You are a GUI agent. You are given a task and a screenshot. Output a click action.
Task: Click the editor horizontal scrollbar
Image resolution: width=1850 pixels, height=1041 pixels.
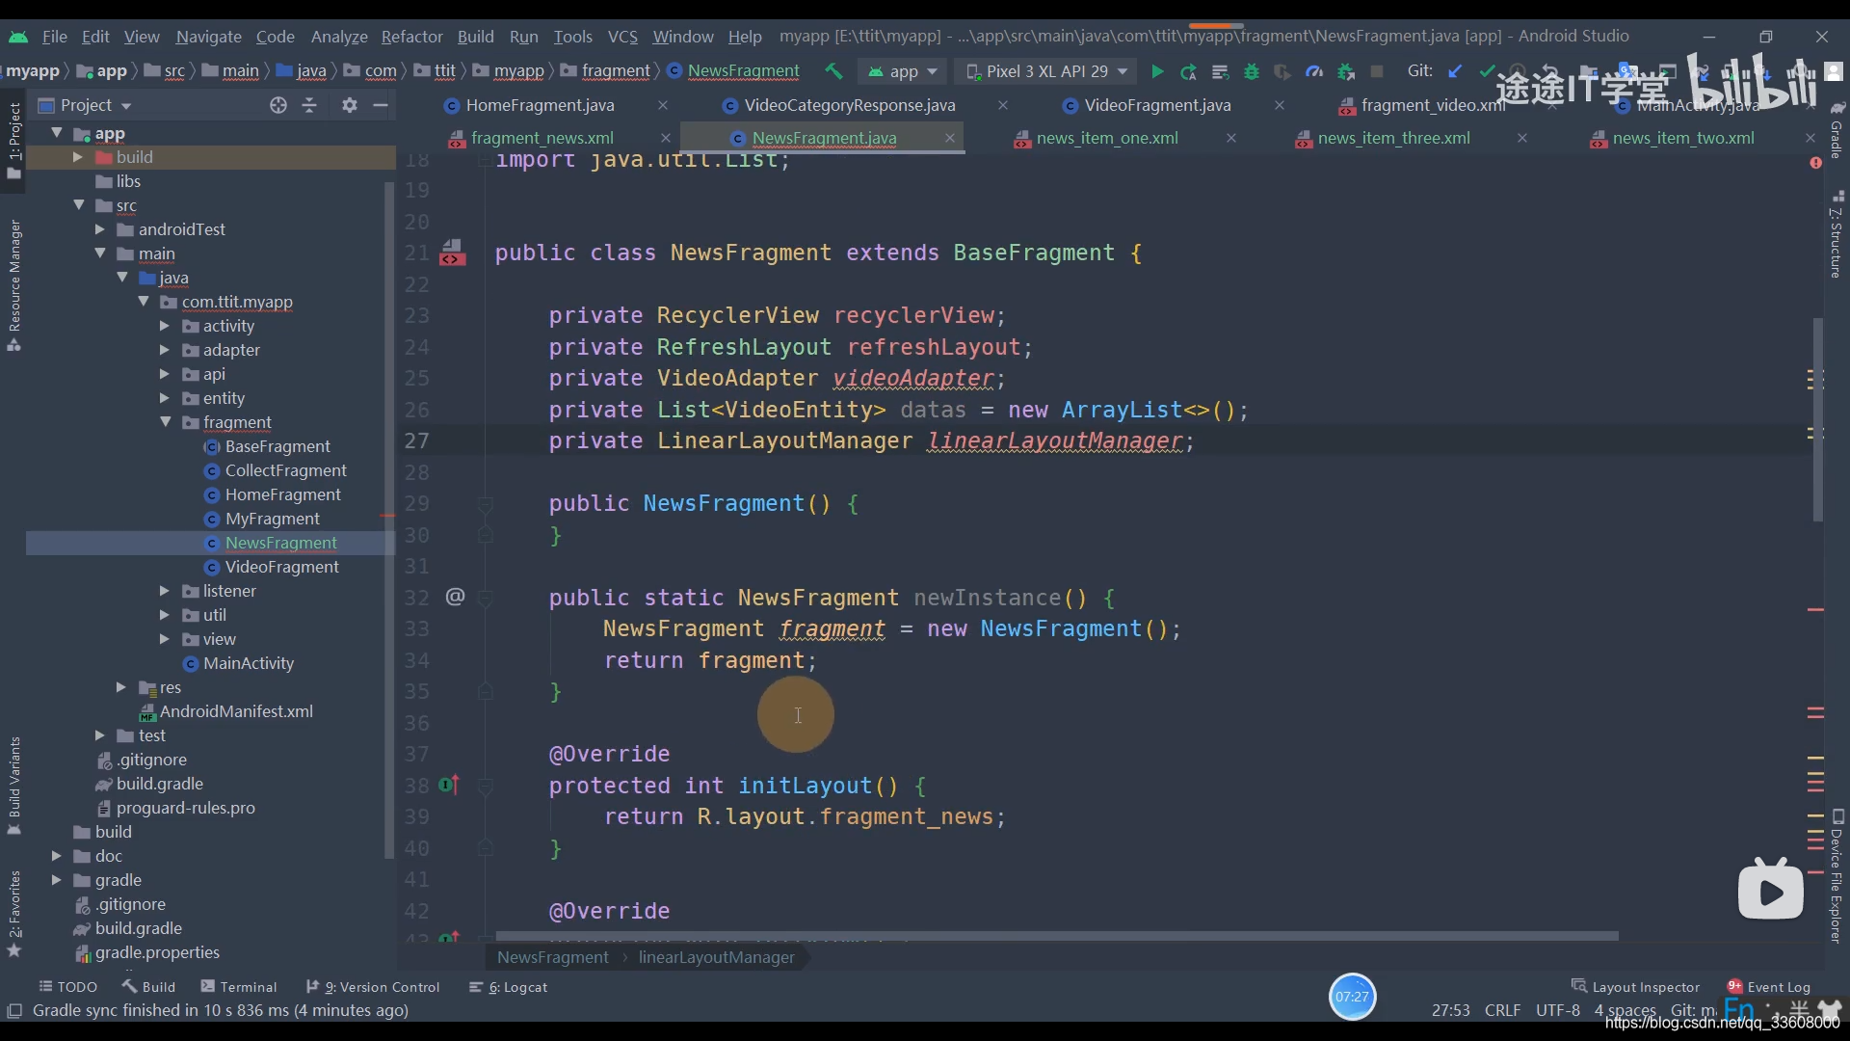pos(1057,936)
